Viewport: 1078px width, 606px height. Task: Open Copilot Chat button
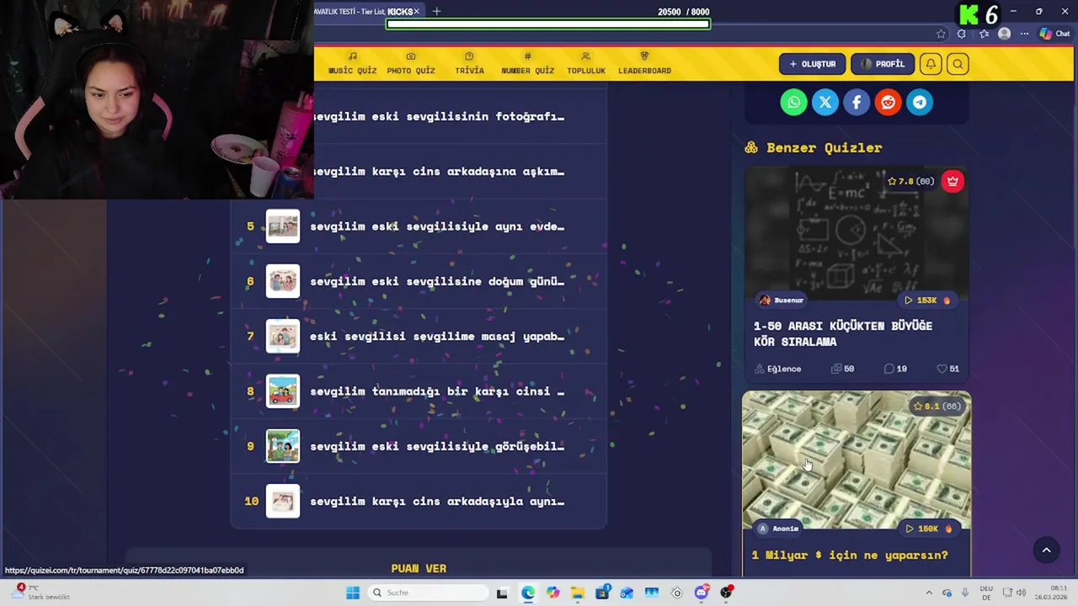[x=1056, y=34]
